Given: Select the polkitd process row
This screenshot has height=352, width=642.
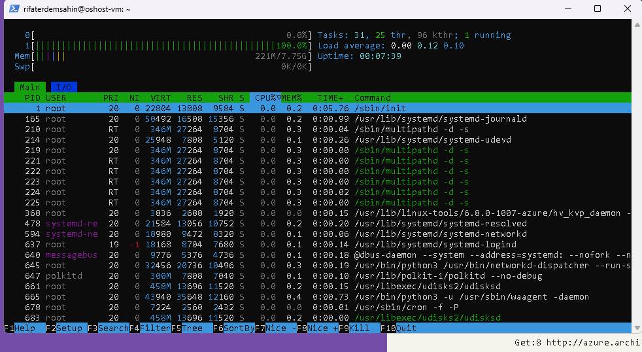Looking at the screenshot, I should point(317,276).
